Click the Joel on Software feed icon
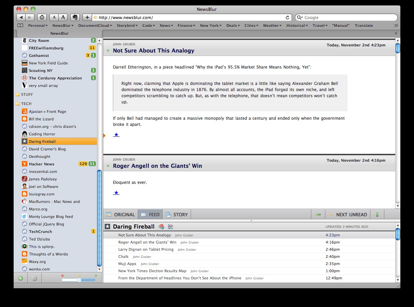414x307 pixels. click(25, 187)
